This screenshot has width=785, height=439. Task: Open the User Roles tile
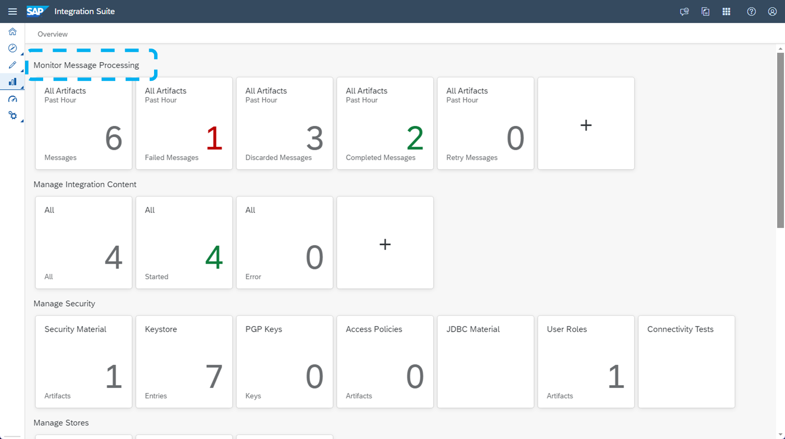tap(586, 362)
